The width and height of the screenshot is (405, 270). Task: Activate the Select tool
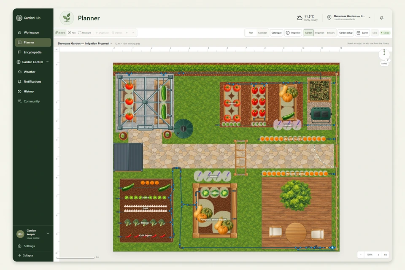(x=60, y=33)
